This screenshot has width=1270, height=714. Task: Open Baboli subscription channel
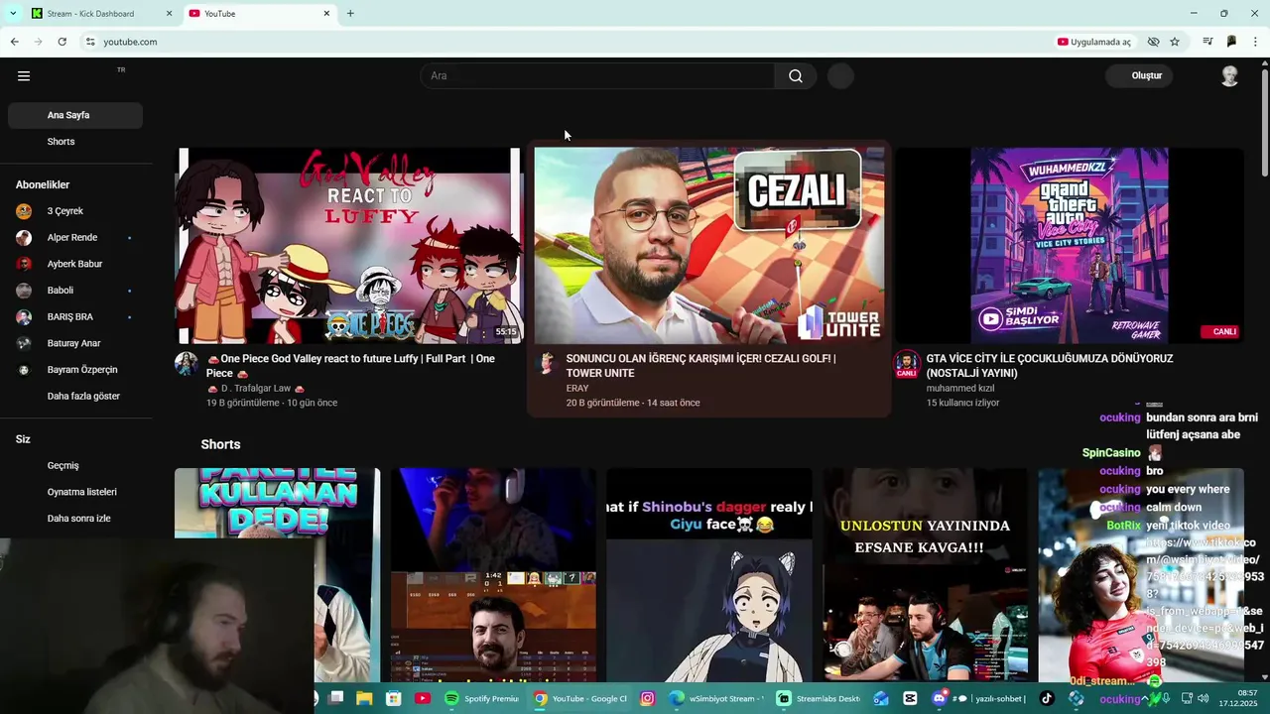click(x=75, y=291)
